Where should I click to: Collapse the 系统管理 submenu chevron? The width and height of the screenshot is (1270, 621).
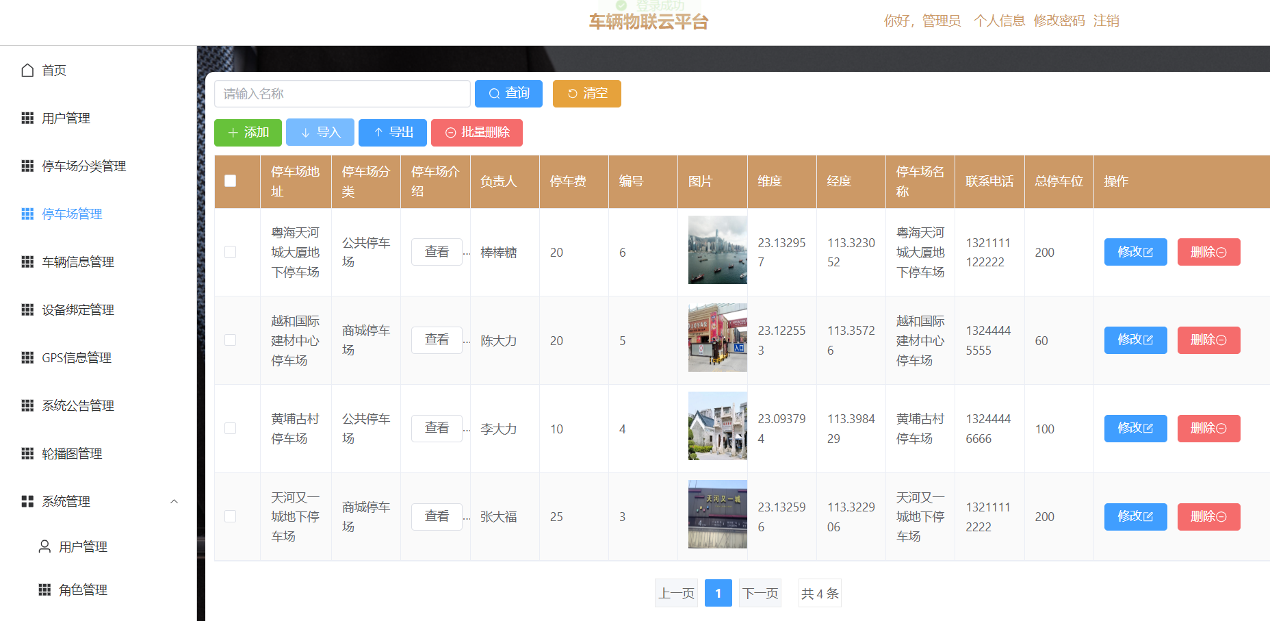[x=174, y=501]
